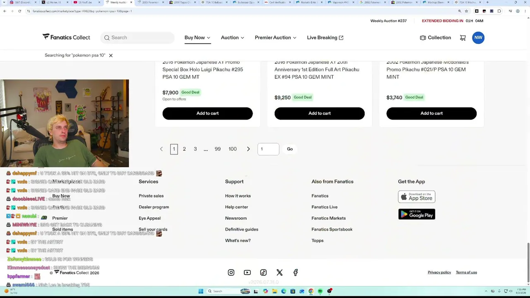Image resolution: width=530 pixels, height=298 pixels.
Task: Switch to the Vaporeon browser tab
Action: (340, 2)
